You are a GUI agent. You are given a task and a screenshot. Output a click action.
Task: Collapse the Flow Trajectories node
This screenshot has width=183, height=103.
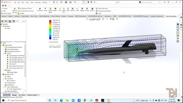point(4,87)
